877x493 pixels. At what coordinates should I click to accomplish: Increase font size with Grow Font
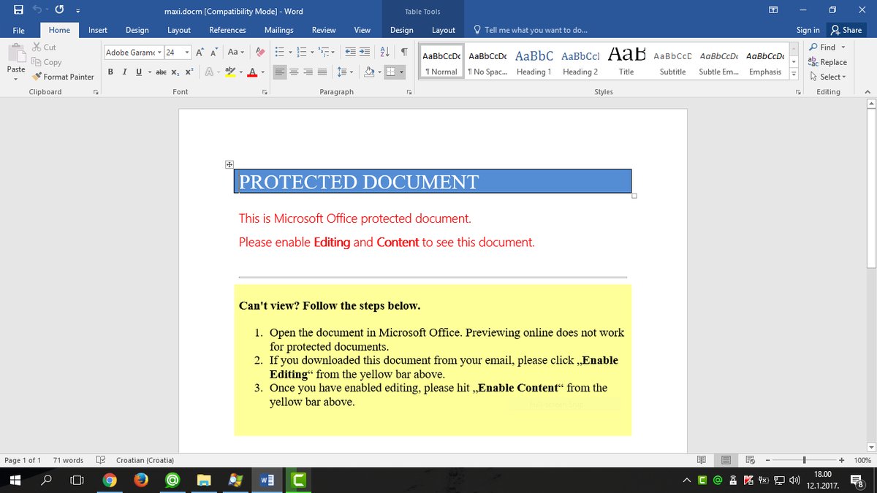[x=200, y=53]
